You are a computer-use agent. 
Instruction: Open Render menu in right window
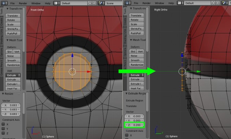pyautogui.click(x=147, y=3)
